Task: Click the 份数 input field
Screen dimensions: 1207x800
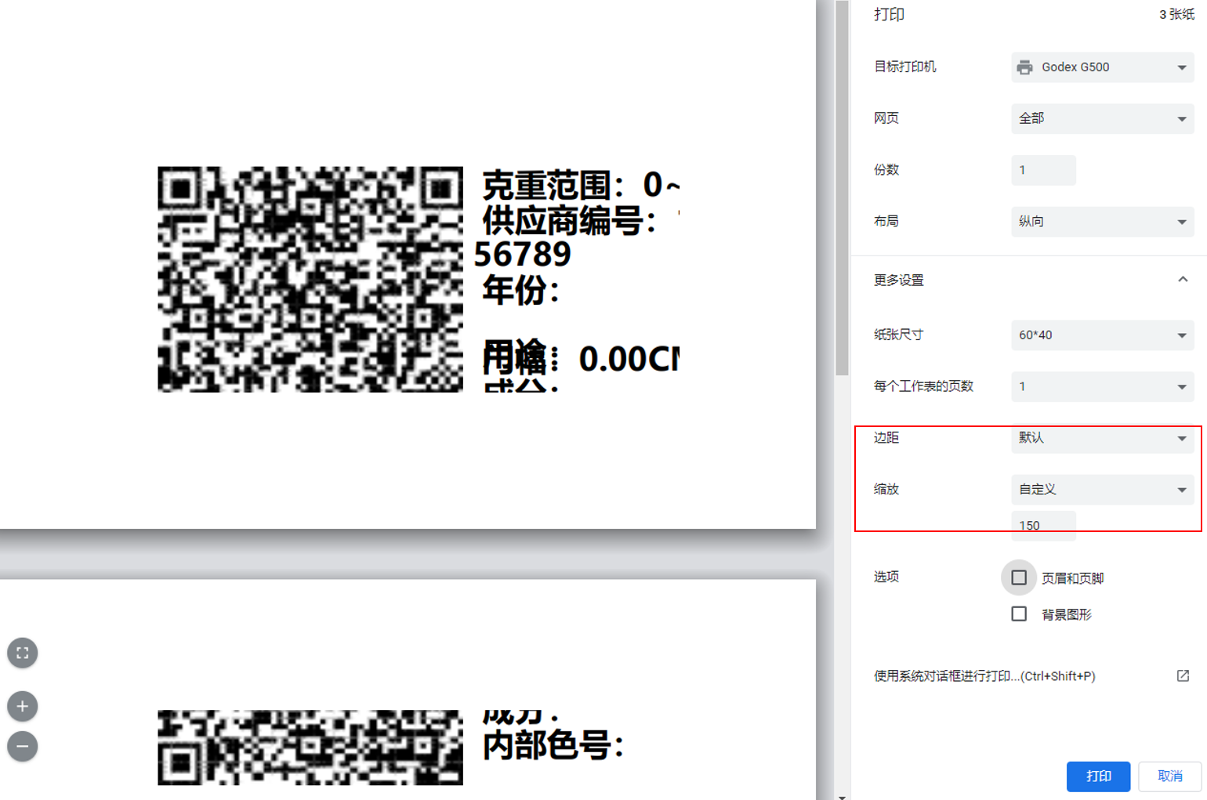Action: pyautogui.click(x=1043, y=170)
